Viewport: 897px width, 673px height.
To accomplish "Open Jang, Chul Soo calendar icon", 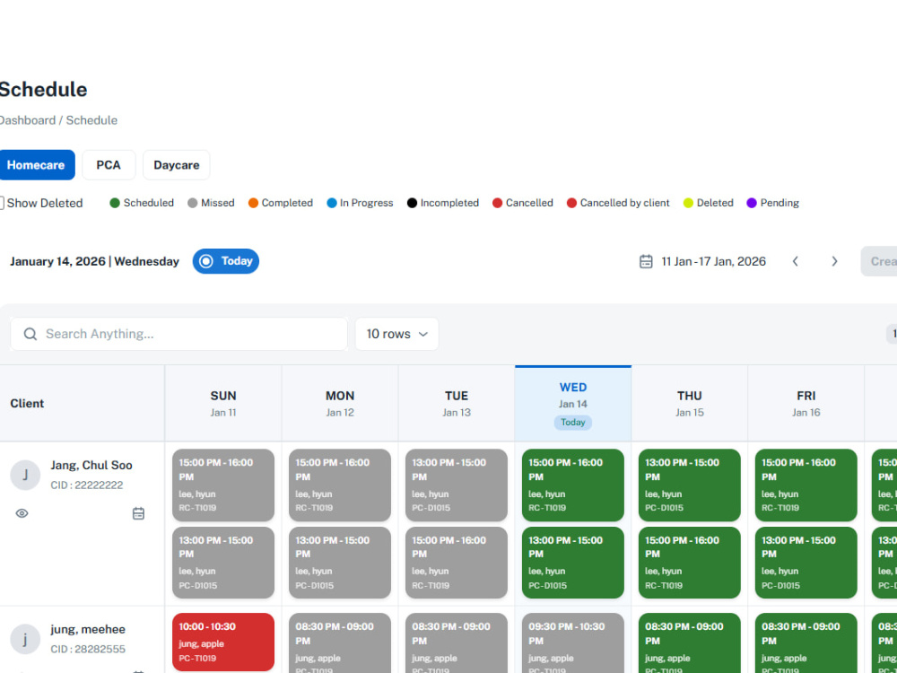I will click(x=138, y=513).
